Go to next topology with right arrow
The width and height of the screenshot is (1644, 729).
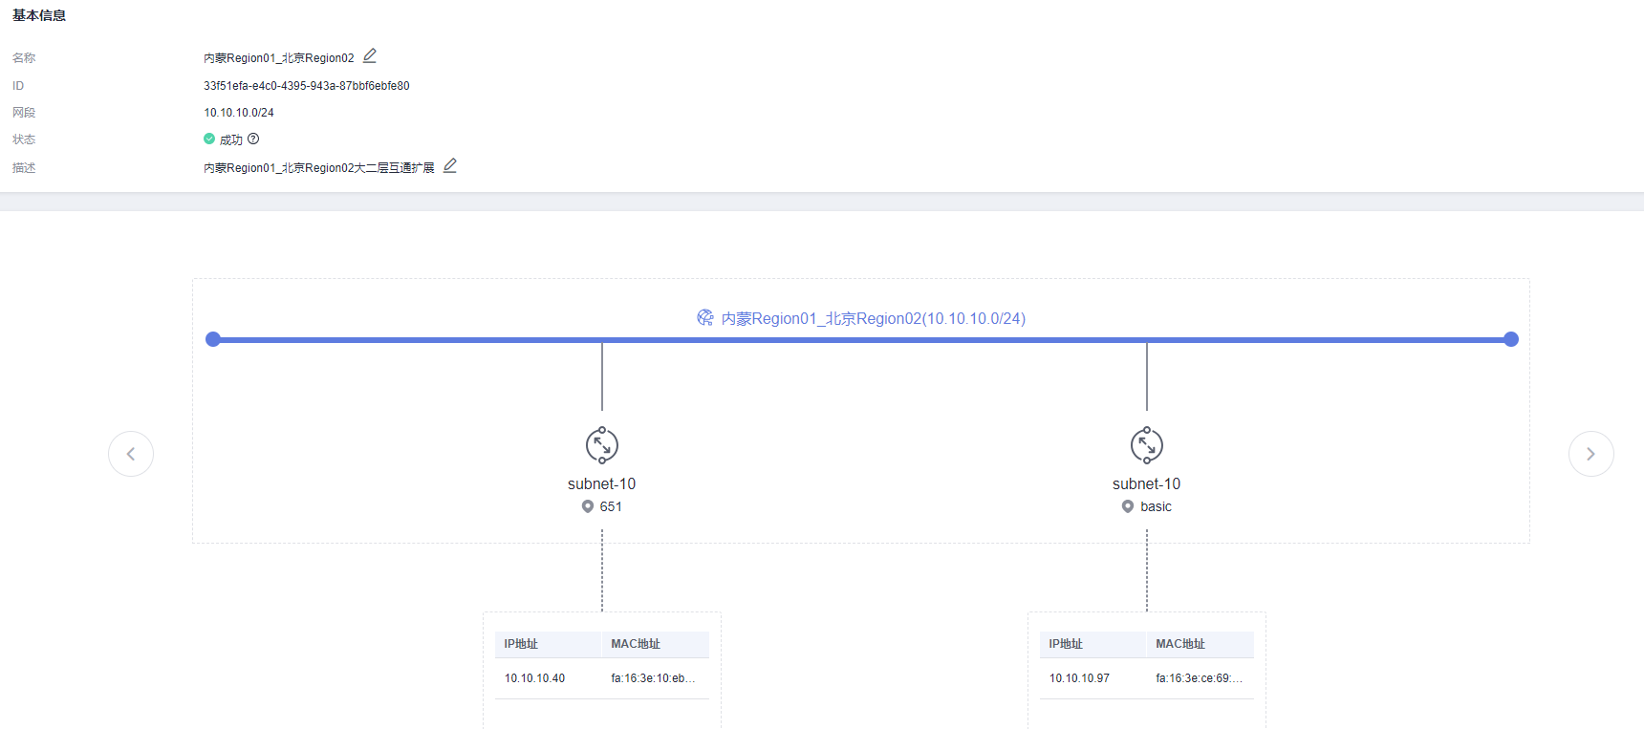(1591, 454)
